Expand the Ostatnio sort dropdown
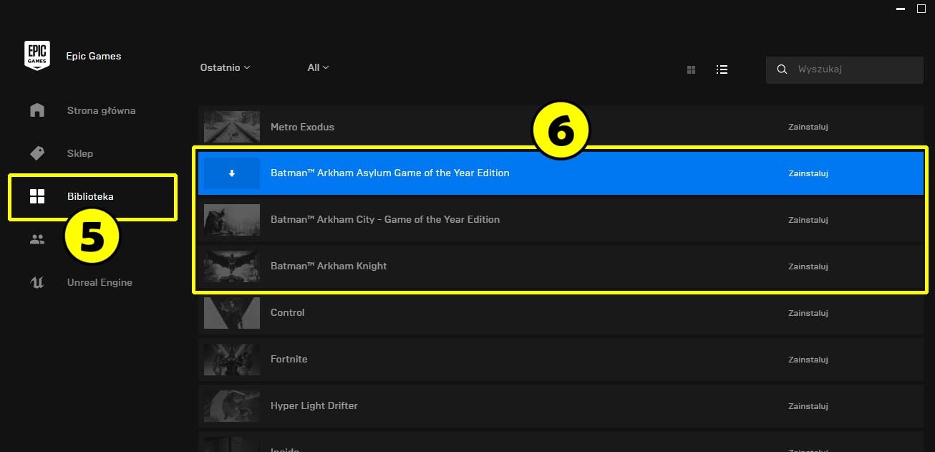Screen dimensions: 935x452 pos(226,67)
